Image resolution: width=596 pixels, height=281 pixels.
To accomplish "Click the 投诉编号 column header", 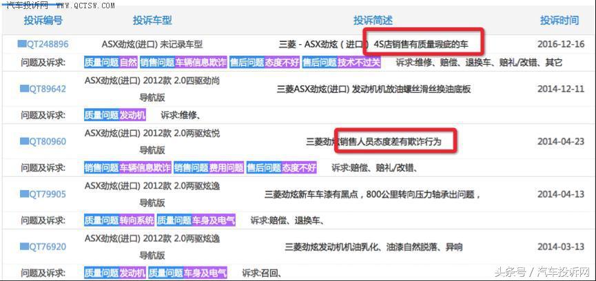I will pyautogui.click(x=43, y=20).
